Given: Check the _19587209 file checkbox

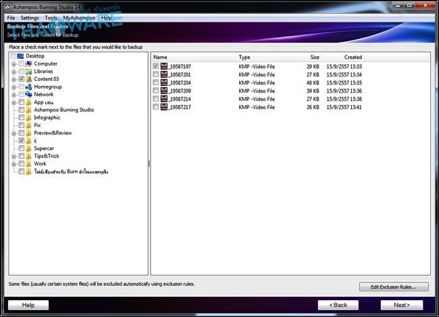Looking at the screenshot, I should tap(155, 91).
